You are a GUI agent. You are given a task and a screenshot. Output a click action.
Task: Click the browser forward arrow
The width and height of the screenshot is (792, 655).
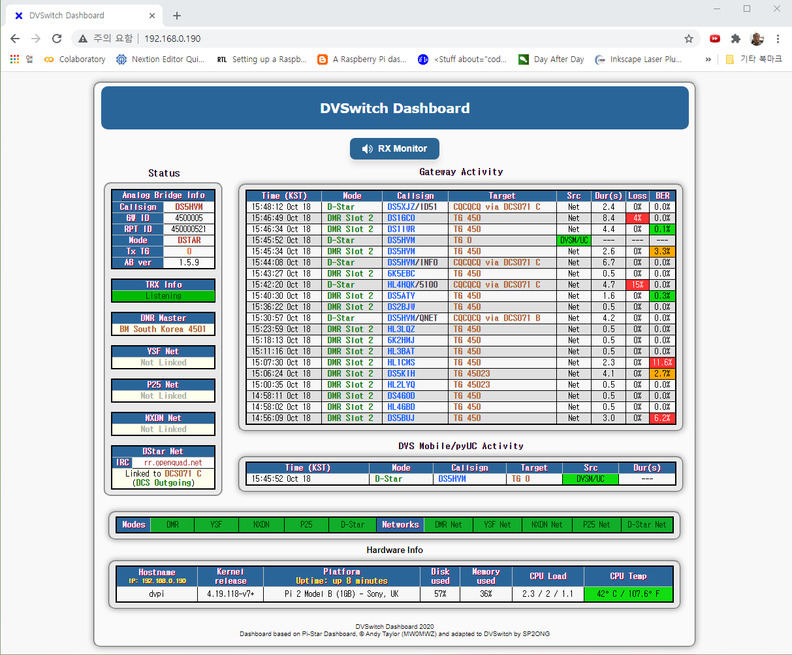coord(36,39)
